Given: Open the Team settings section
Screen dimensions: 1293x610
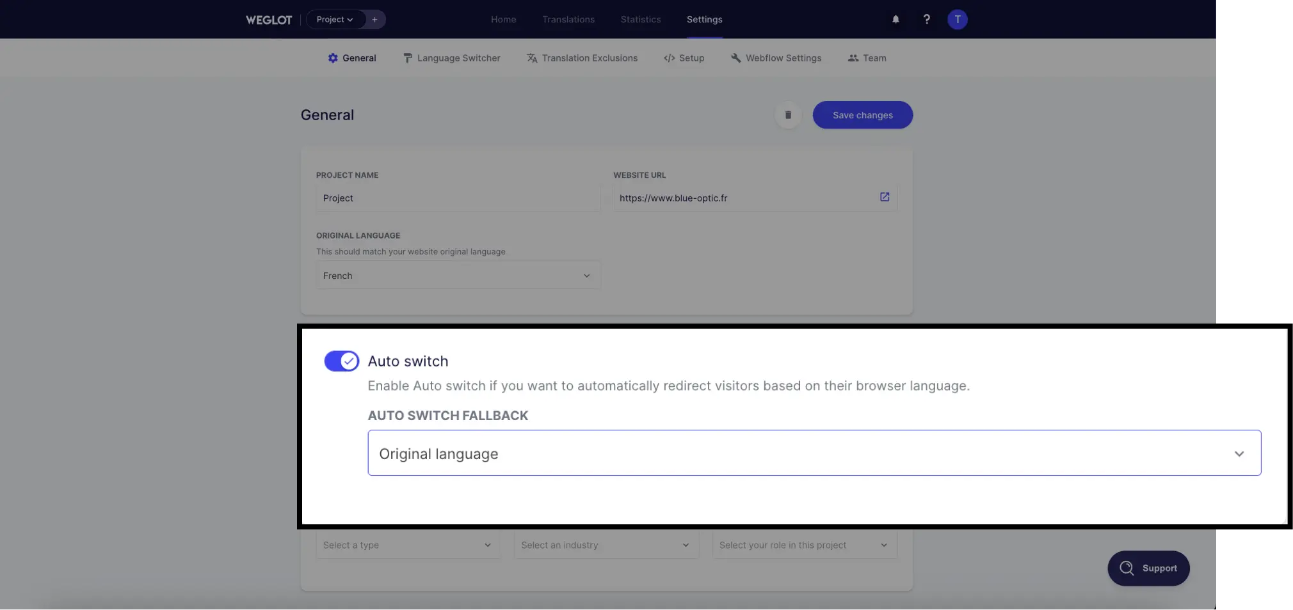Looking at the screenshot, I should [x=867, y=58].
